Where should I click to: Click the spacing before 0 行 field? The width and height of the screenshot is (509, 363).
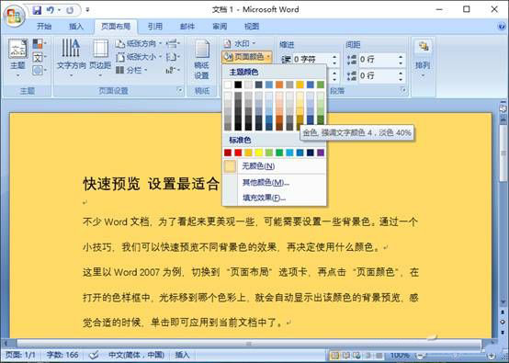click(x=378, y=60)
